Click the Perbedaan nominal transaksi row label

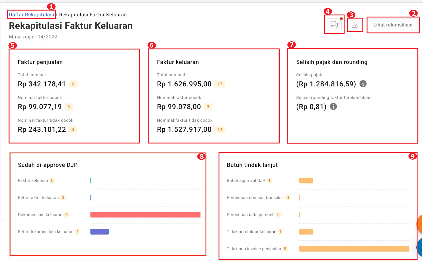pyautogui.click(x=255, y=198)
